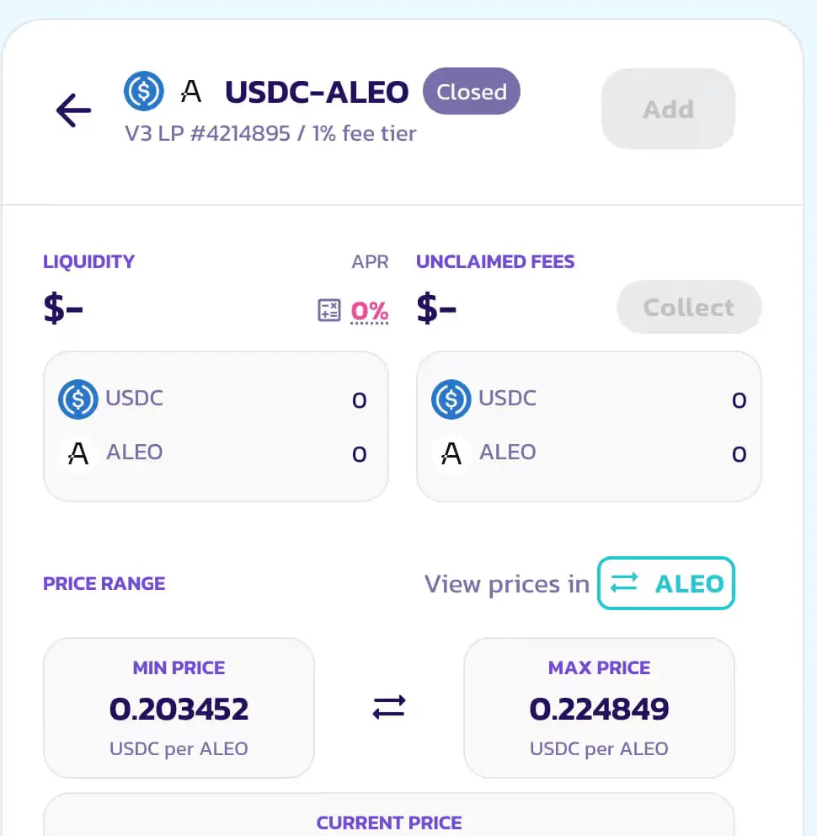Click the USDC-ALEO pair title

(317, 92)
